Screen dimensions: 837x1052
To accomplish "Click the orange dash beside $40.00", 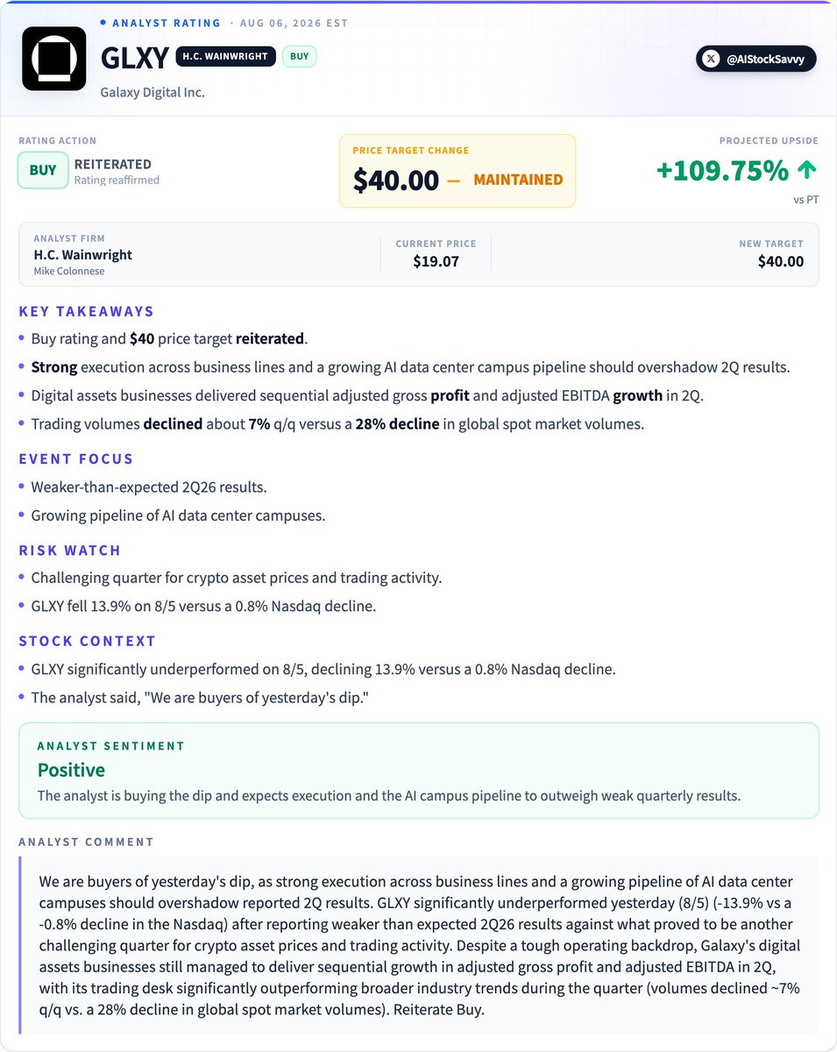I will 453,180.
